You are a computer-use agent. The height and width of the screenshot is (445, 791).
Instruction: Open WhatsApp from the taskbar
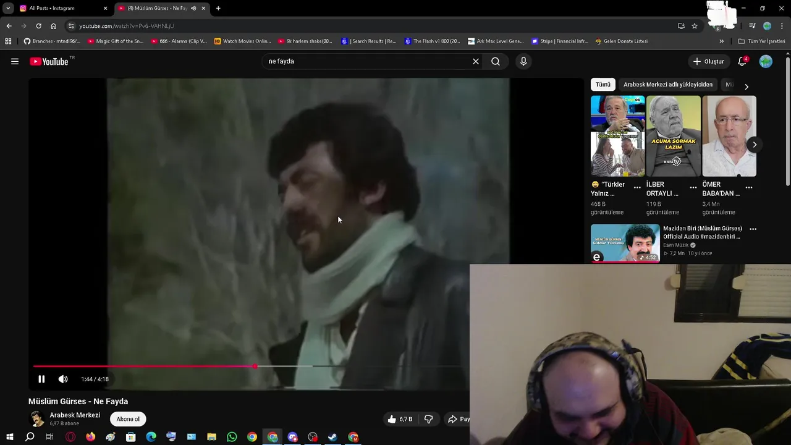click(x=232, y=437)
